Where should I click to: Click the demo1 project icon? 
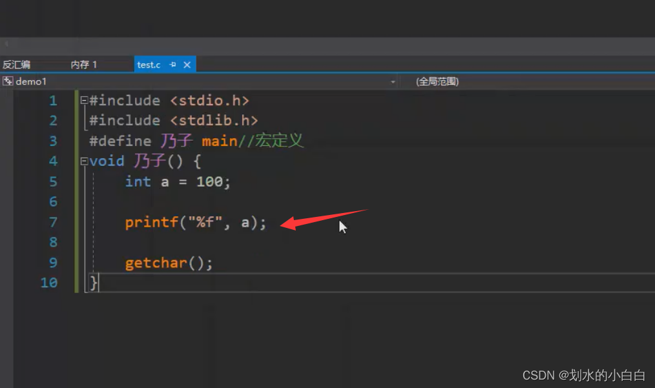(x=8, y=81)
